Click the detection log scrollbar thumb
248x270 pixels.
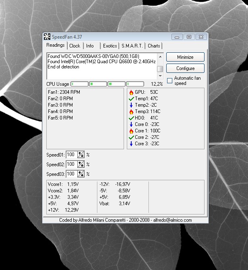click(x=160, y=69)
